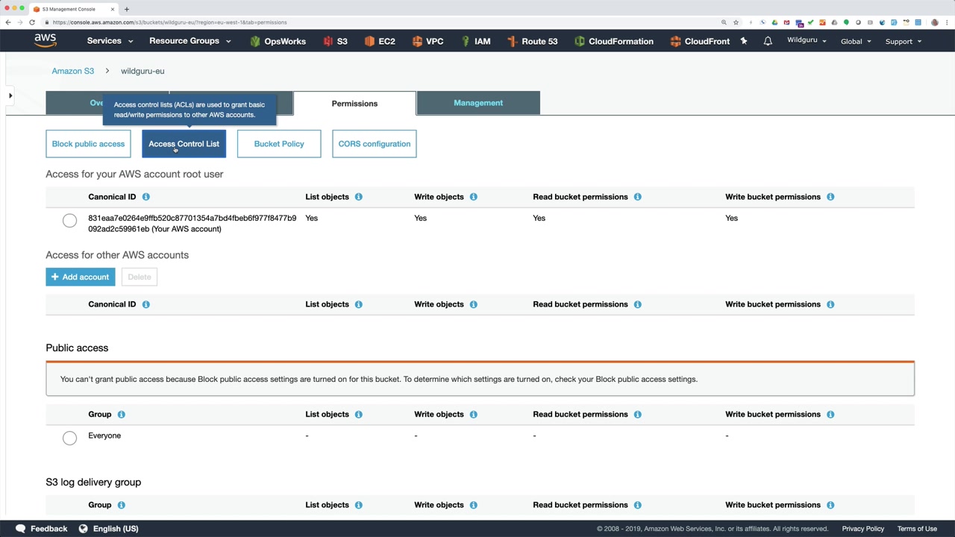Viewport: 955px width, 537px height.
Task: Open info icon for Public access Read bucket permissions
Action: pos(638,415)
